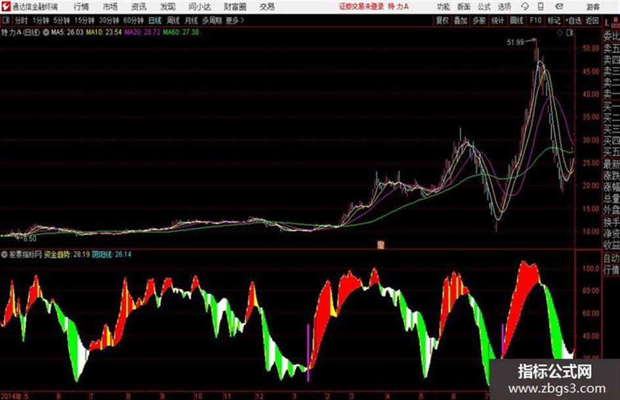Click the 游客 user account label
Viewport: 620px width, 400px height.
tap(592, 7)
